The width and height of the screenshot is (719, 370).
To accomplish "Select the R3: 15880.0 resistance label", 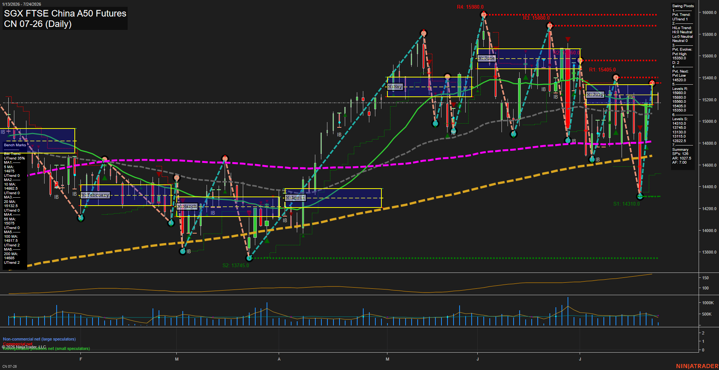I will pos(536,18).
